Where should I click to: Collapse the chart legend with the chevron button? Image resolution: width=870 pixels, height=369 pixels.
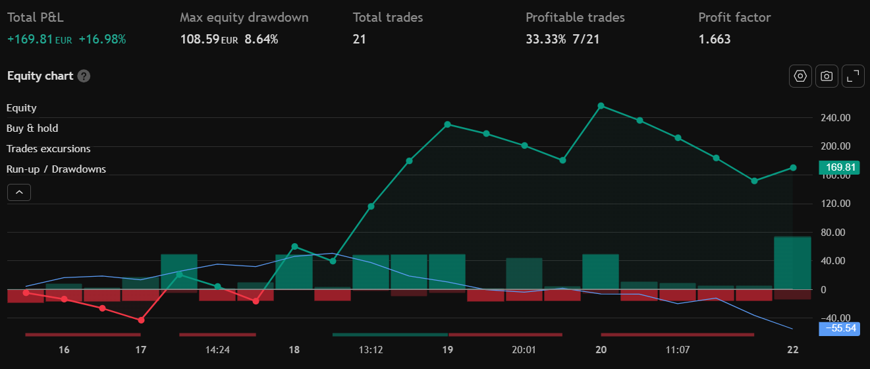pos(19,192)
